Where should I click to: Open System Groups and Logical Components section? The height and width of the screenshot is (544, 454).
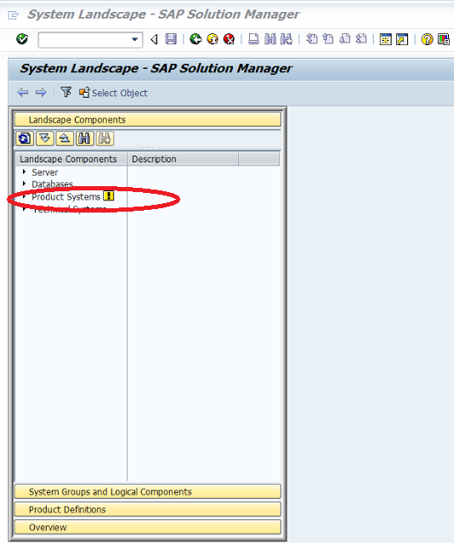click(x=148, y=491)
